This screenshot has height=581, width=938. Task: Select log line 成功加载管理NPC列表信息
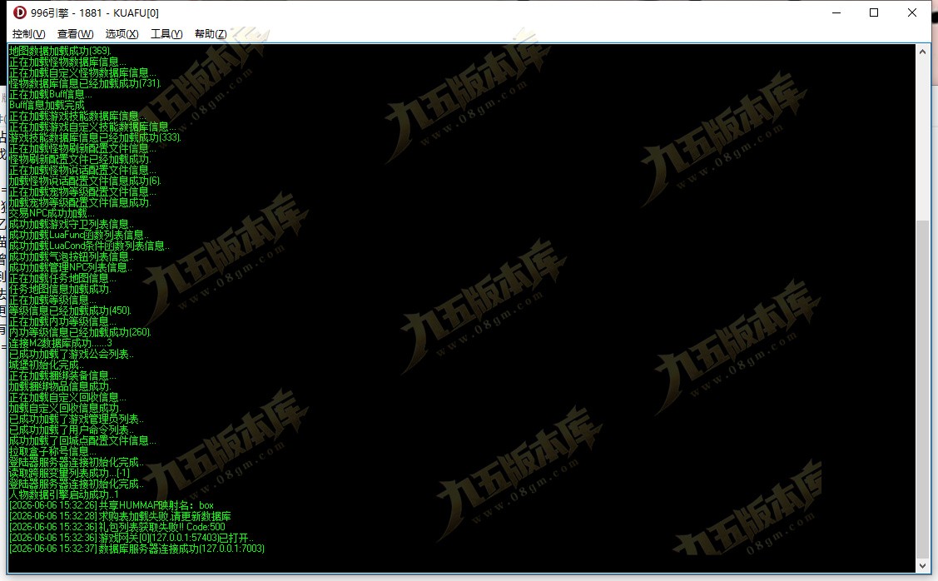[70, 267]
